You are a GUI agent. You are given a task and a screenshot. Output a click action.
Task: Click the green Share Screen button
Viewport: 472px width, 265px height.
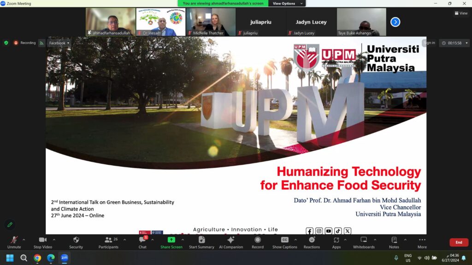171,242
